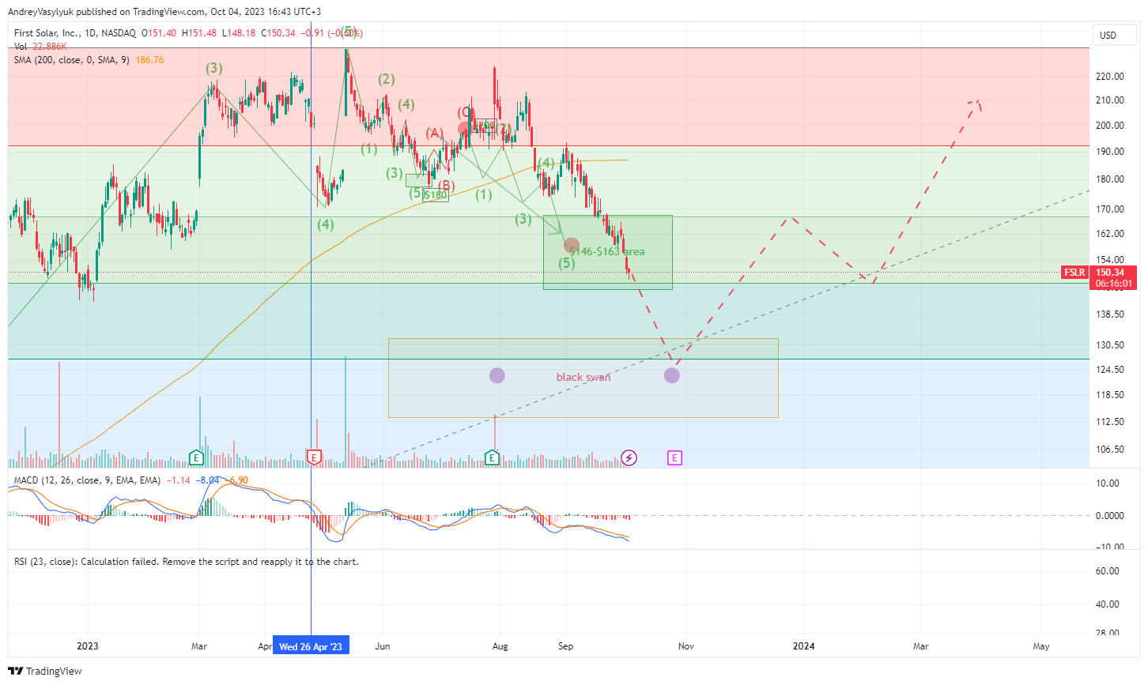
Task: Click the 180.00 price axis label
Action: click(1110, 179)
